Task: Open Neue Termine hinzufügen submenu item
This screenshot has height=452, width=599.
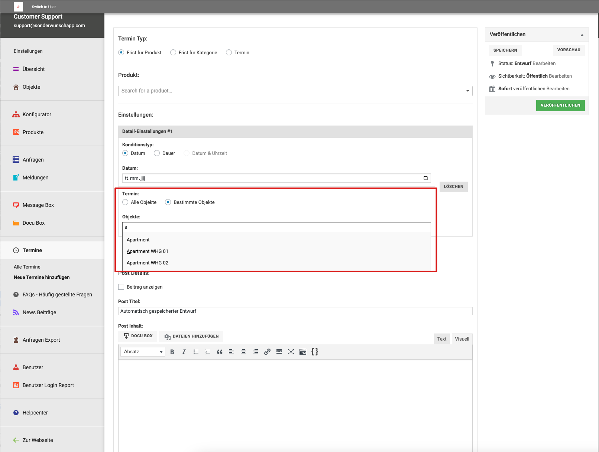Action: [x=42, y=277]
